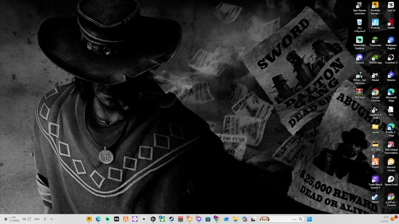Select the SteamTools desktop icon
Image resolution: width=399 pixels, height=224 pixels.
coord(391,181)
